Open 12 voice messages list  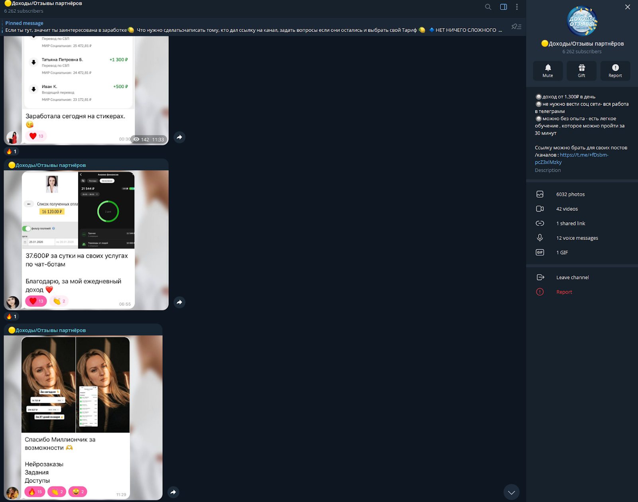(x=577, y=238)
